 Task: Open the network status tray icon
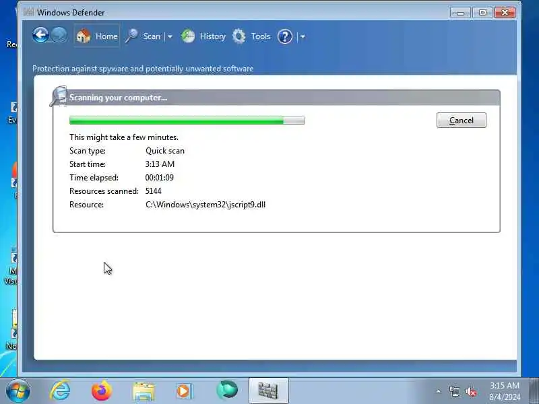[454, 391]
